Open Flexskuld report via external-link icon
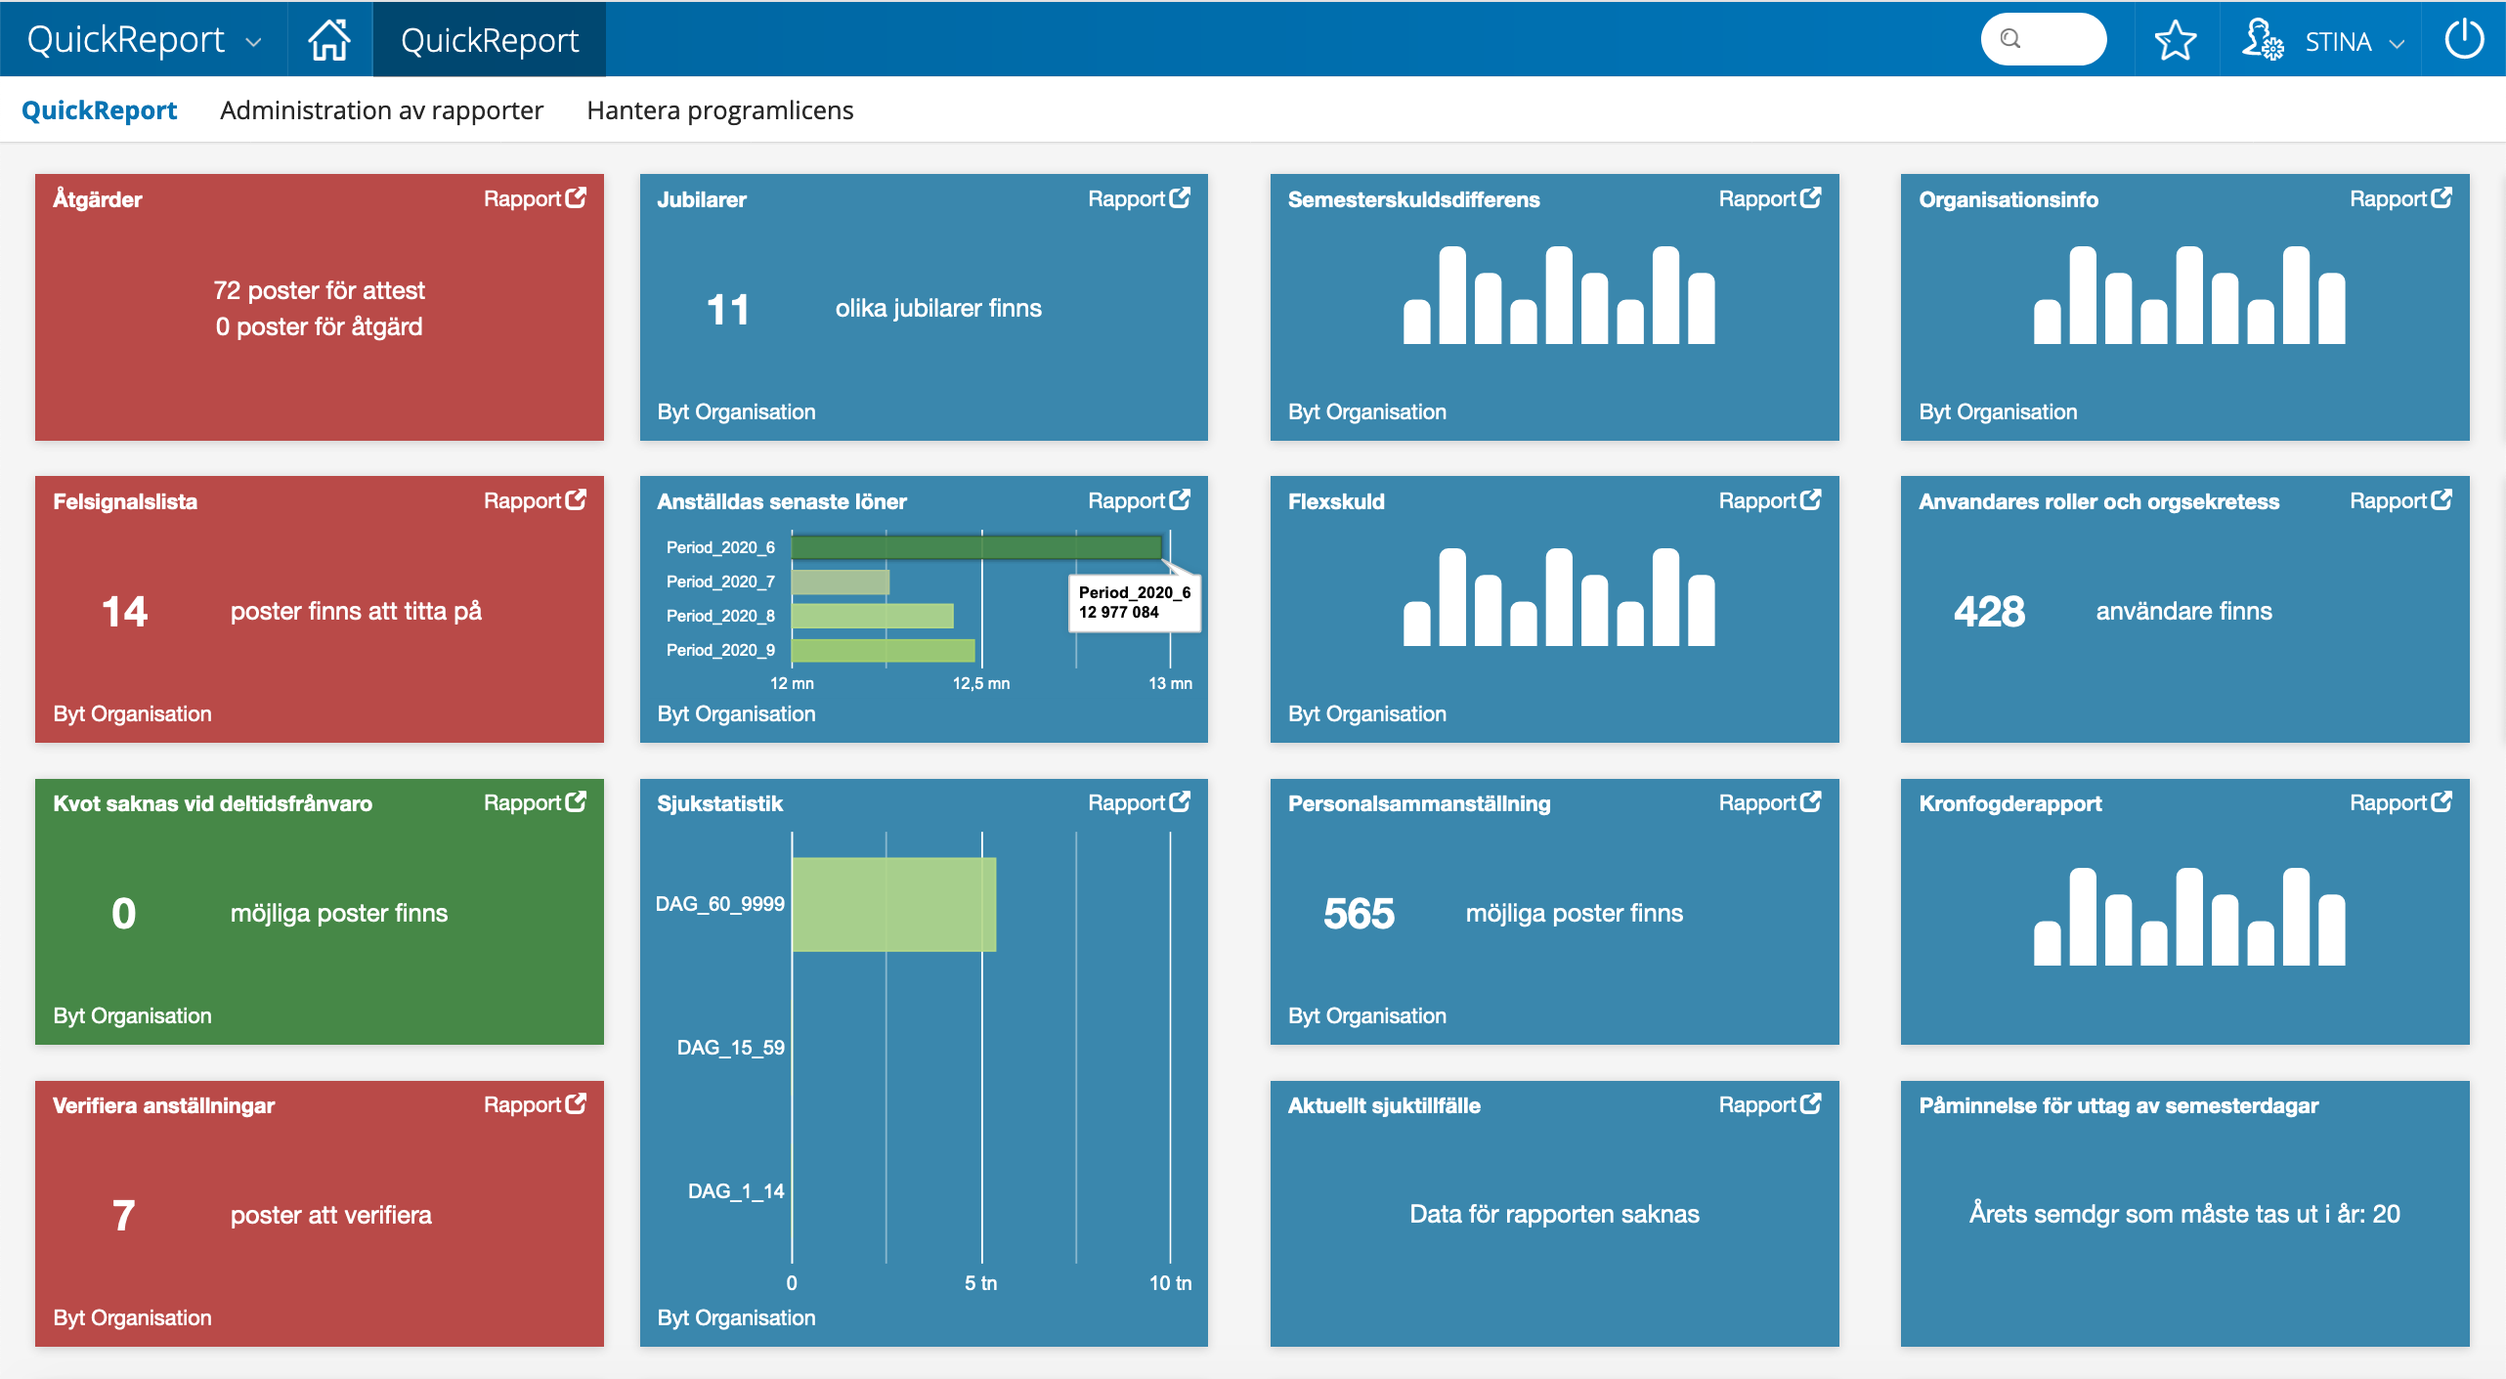 (1810, 499)
